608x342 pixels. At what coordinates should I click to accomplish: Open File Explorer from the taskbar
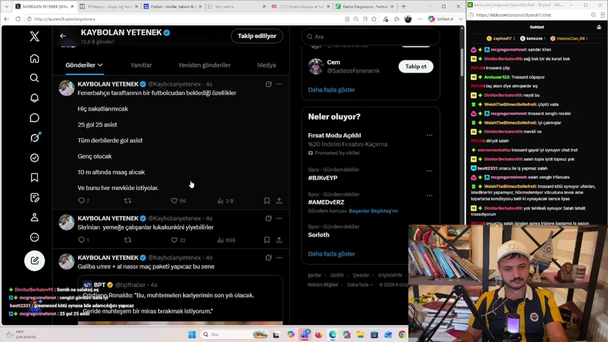coord(360,335)
